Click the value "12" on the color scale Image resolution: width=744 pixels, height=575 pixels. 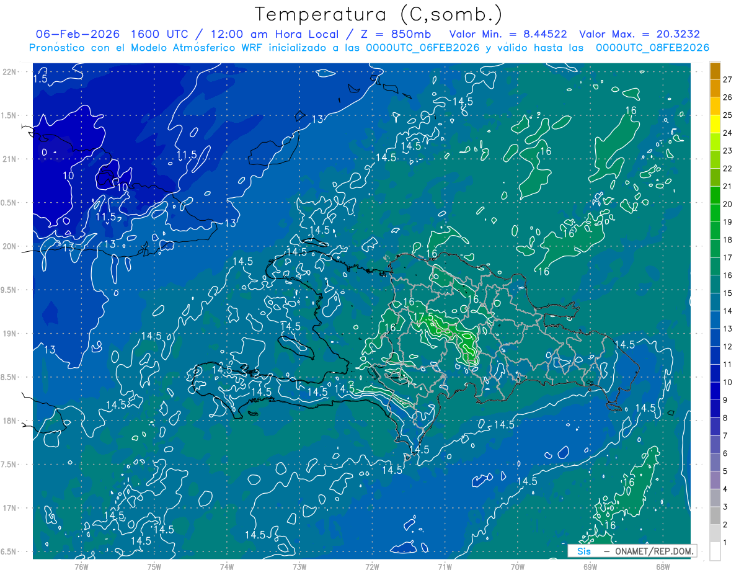click(728, 346)
